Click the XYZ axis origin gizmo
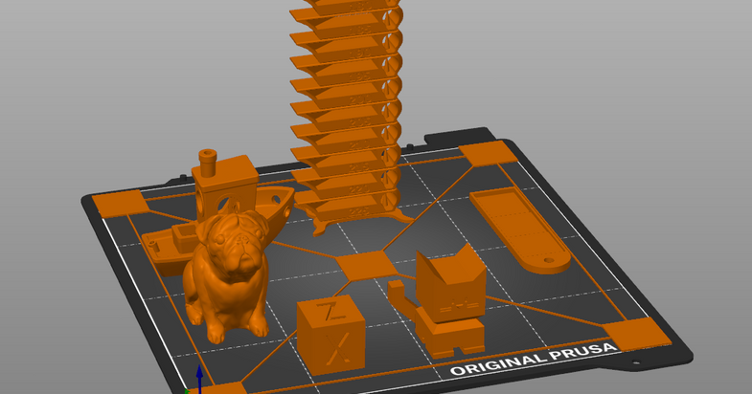752x394 pixels. point(198,381)
